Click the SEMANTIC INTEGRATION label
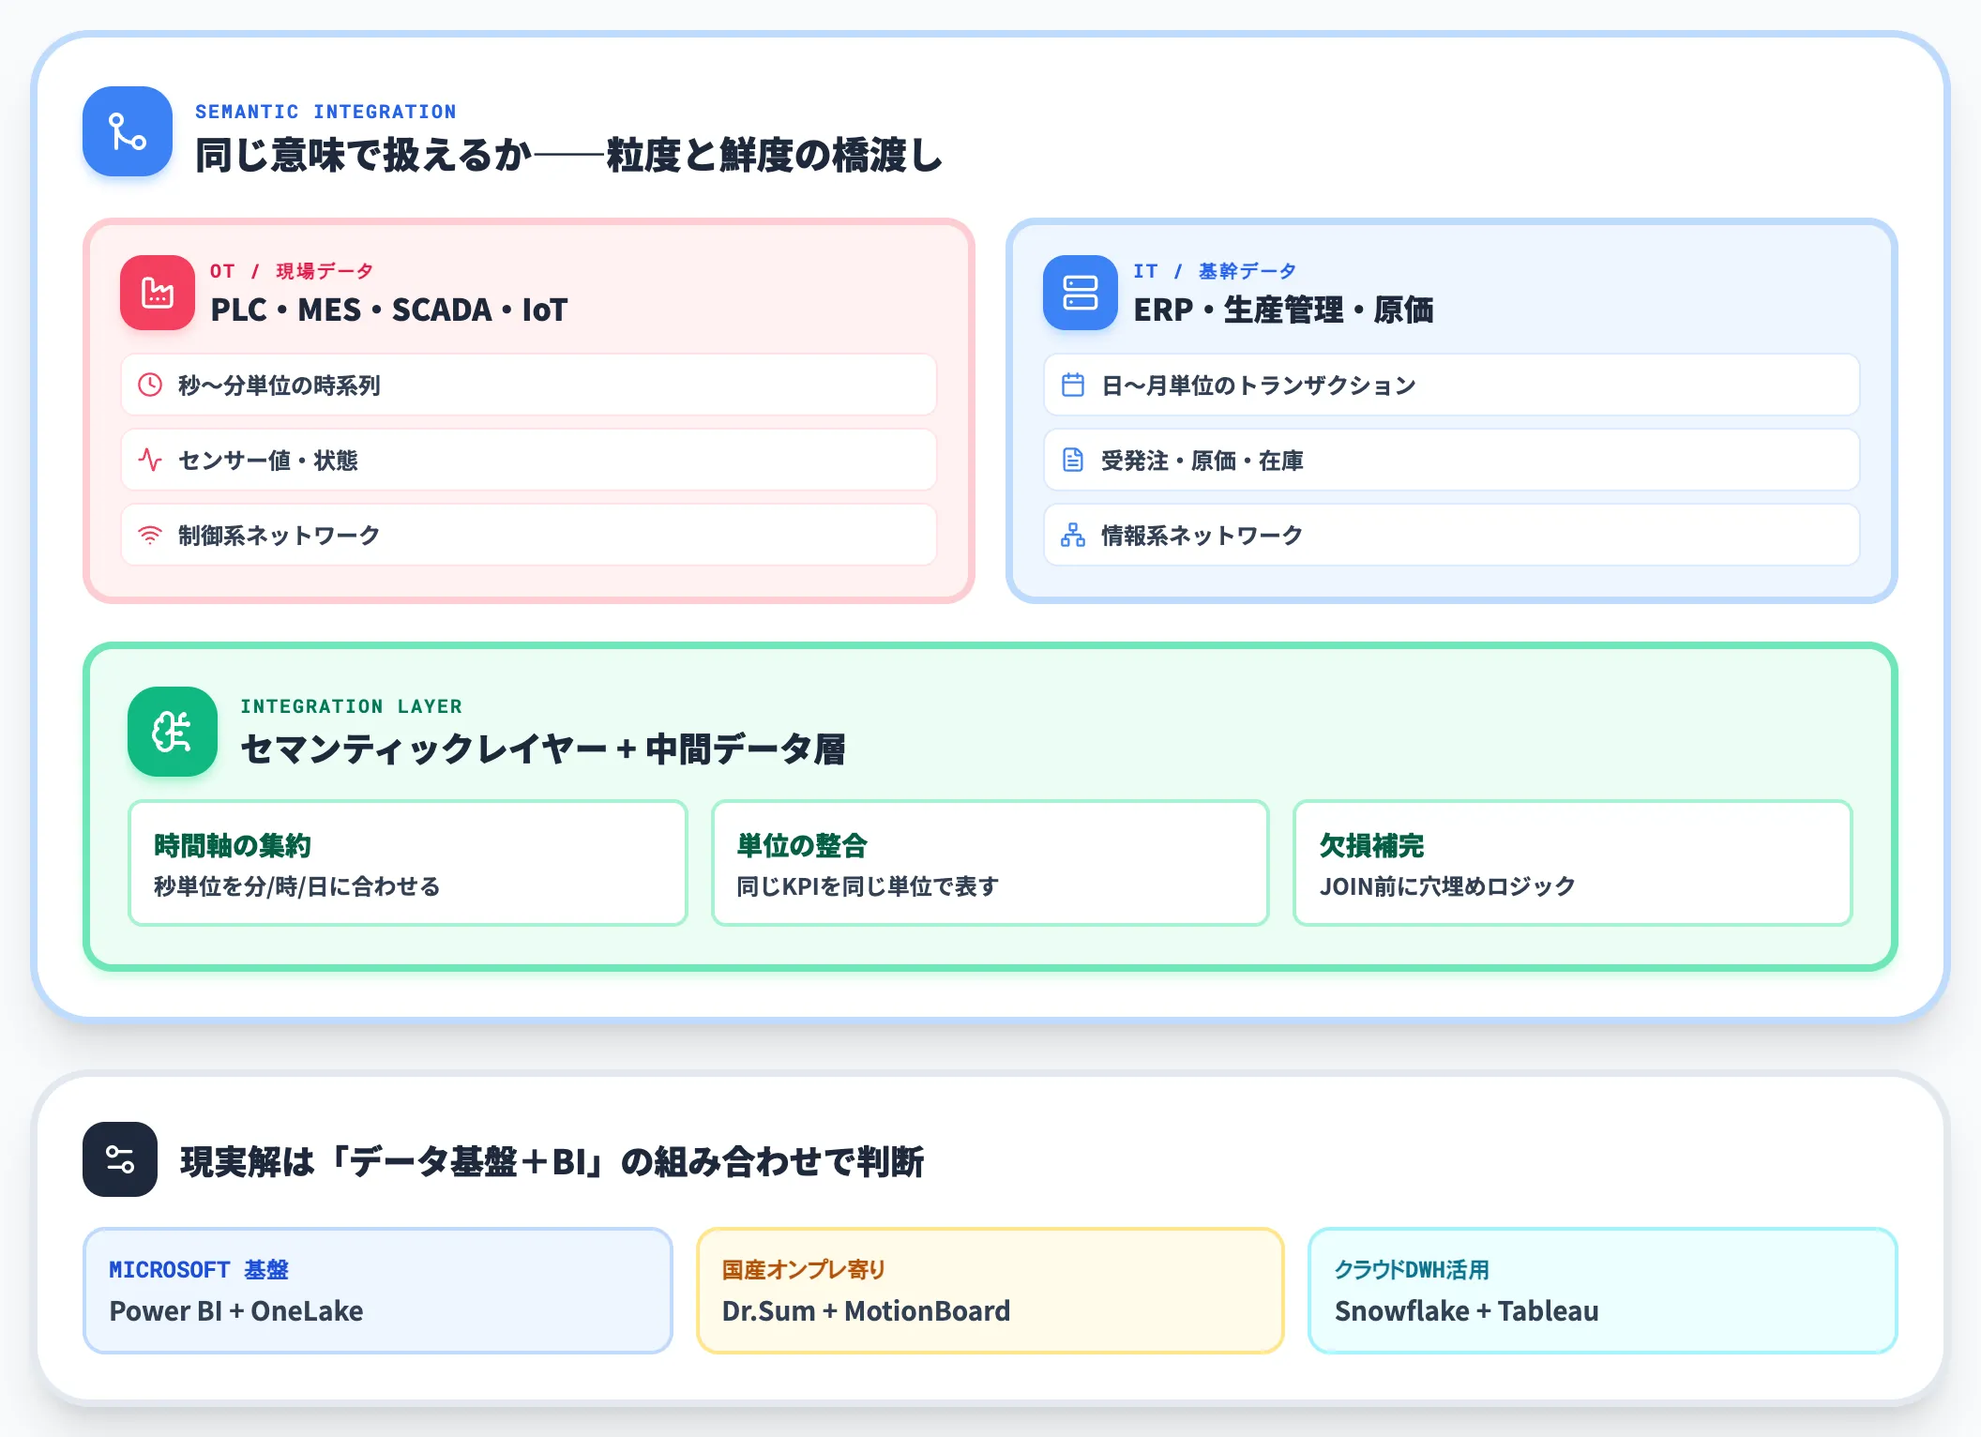 [325, 112]
